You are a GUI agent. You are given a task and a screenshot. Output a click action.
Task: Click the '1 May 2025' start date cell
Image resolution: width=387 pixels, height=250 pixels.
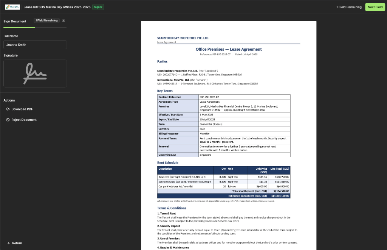coord(245,115)
